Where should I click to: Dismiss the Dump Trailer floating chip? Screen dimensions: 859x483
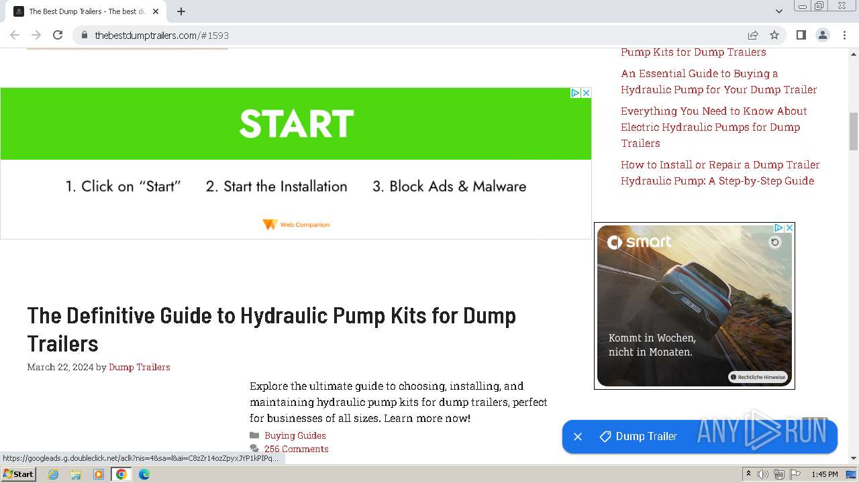[x=578, y=437]
